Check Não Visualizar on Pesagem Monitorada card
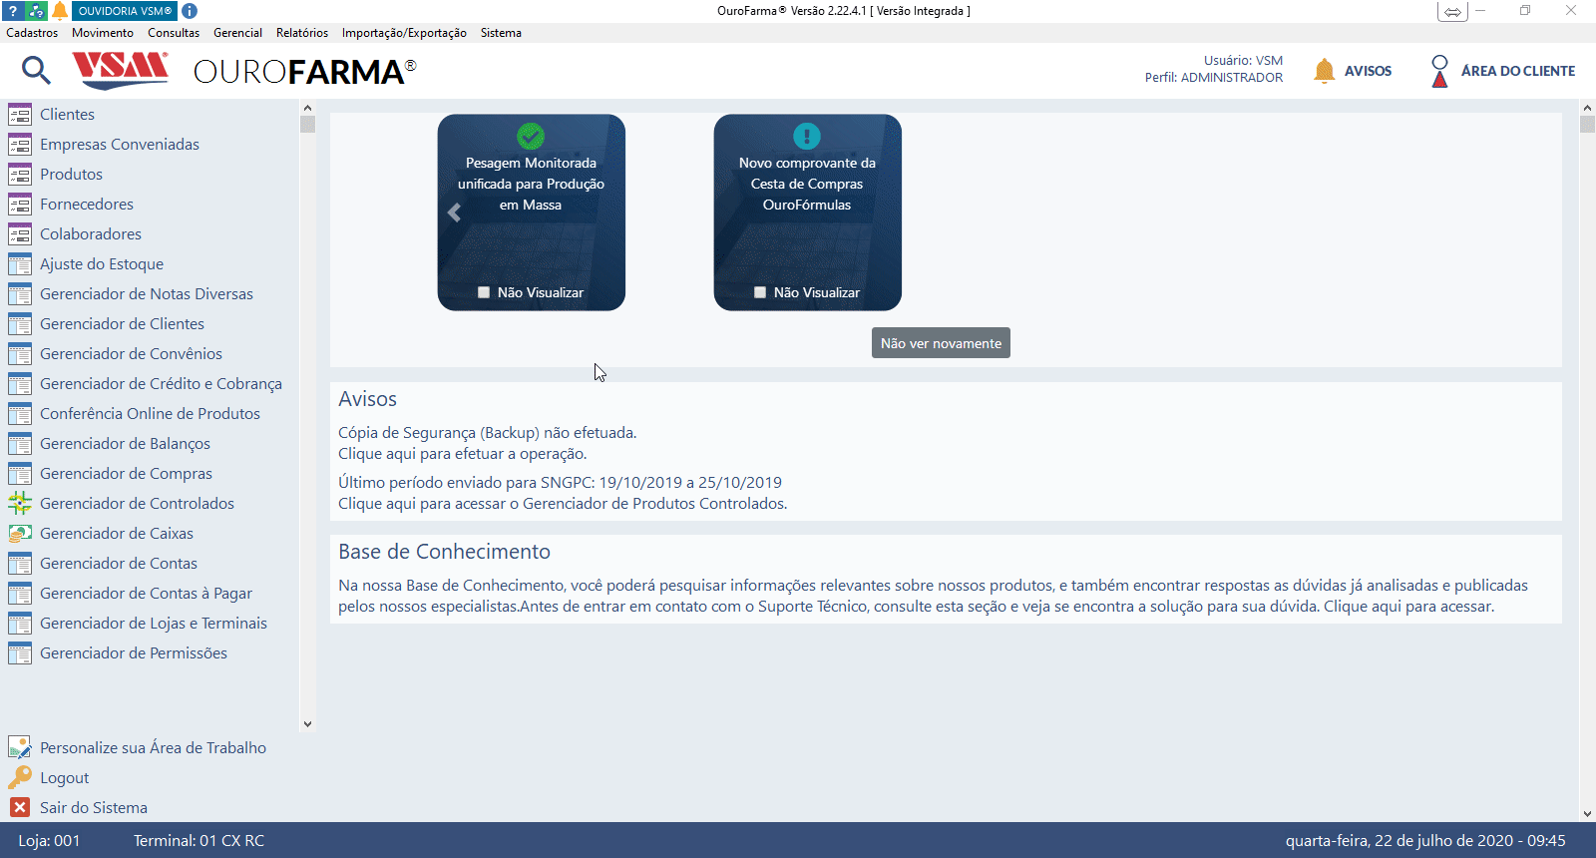Screen dimensions: 1596x858 [x=484, y=292]
